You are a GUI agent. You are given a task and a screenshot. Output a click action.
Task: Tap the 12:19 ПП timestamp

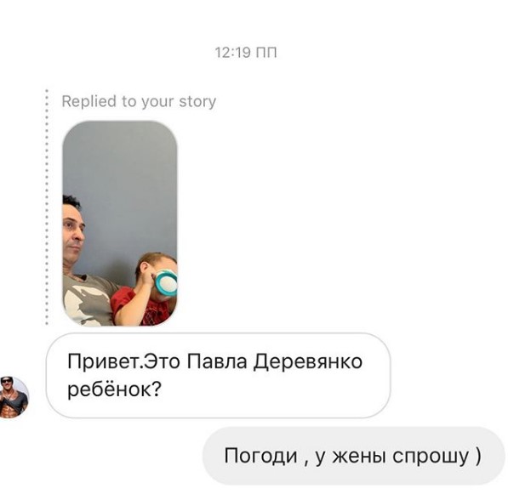pyautogui.click(x=246, y=53)
